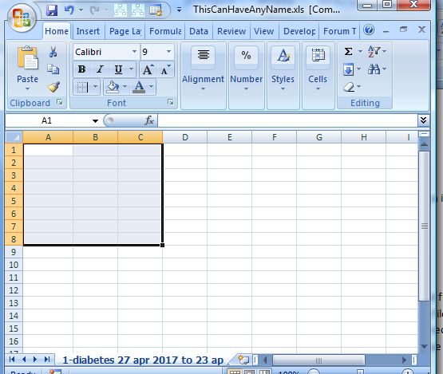Expand the formula bar
The height and width of the screenshot is (374, 443).
(423, 120)
